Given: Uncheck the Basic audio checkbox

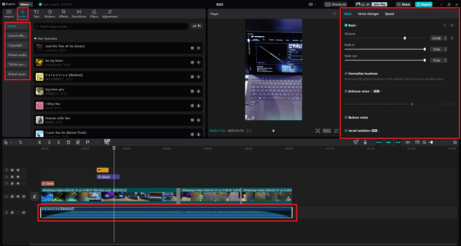Looking at the screenshot, I should pos(346,26).
